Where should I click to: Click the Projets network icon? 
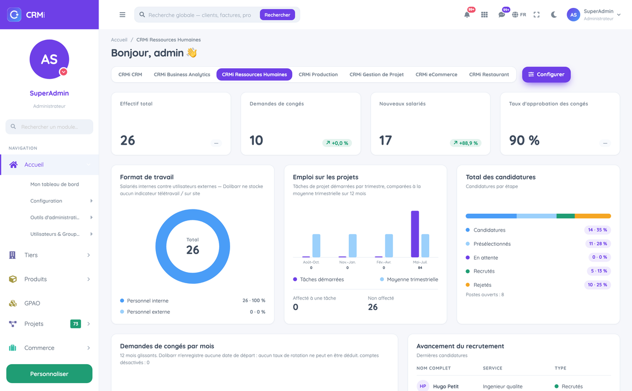(13, 324)
